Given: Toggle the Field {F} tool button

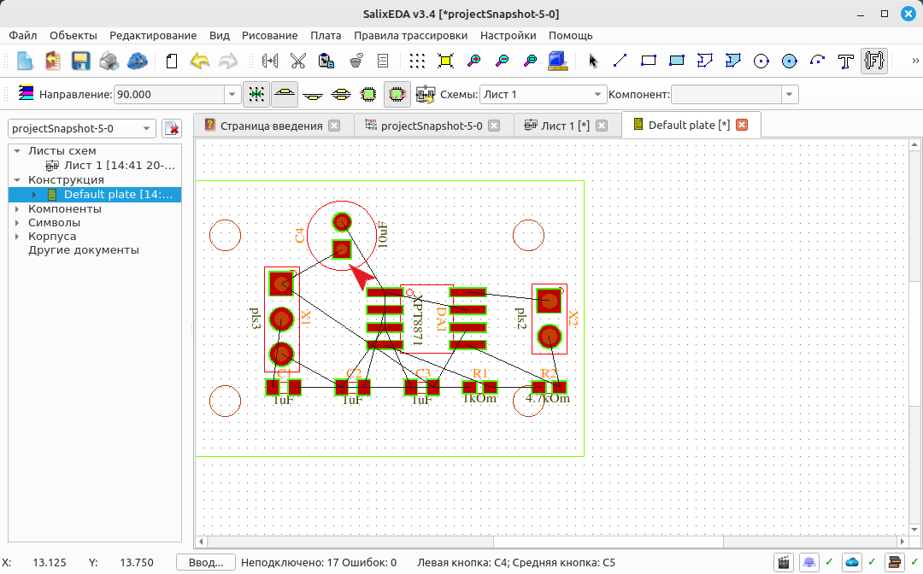Looking at the screenshot, I should click(874, 61).
